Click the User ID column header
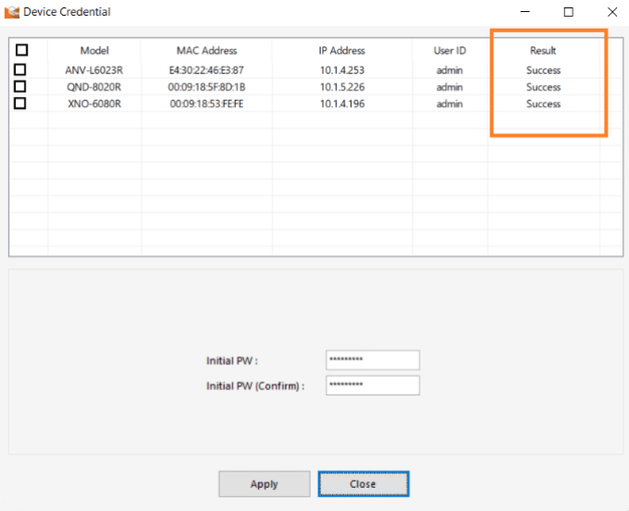The image size is (629, 511). 450,51
